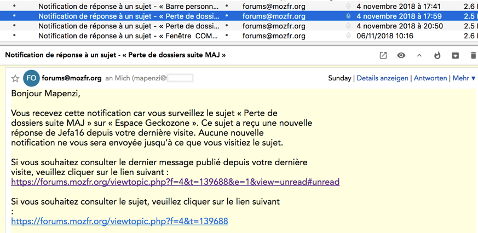Click junk flame icon on 20:50 message

coord(348,26)
